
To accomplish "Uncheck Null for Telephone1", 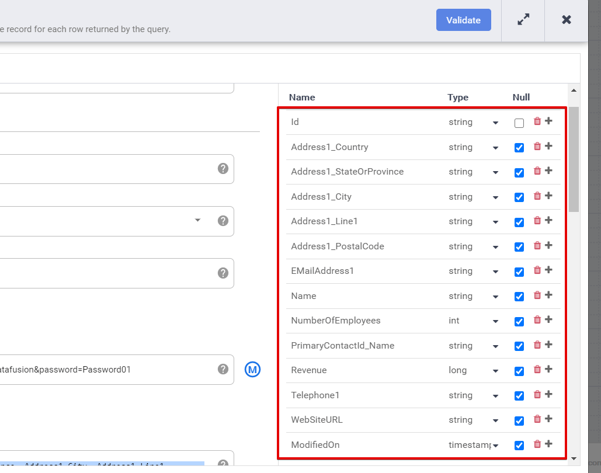I will click(x=519, y=396).
